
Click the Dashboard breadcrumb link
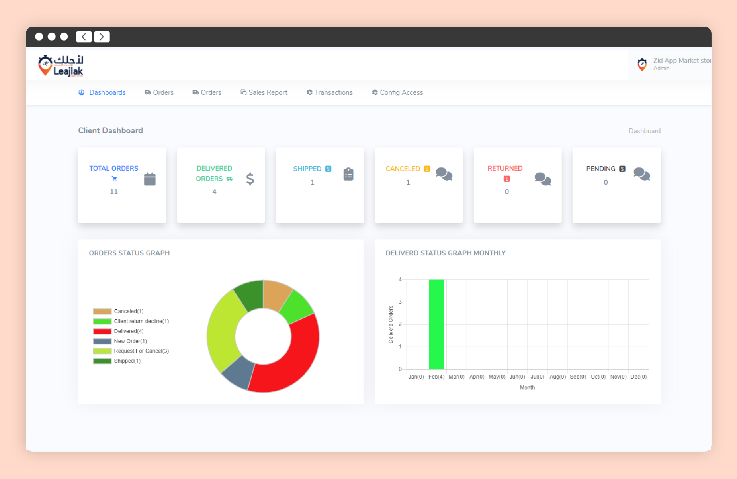[644, 131]
